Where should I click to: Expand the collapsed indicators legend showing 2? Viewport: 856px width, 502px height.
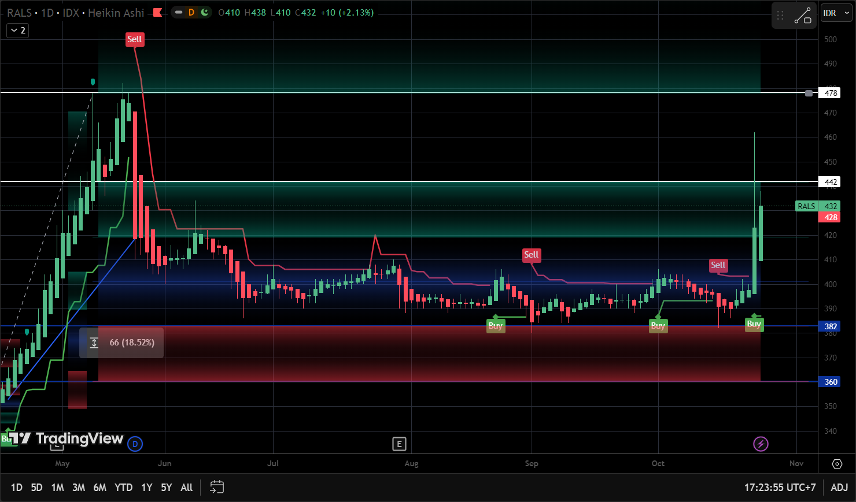(17, 31)
